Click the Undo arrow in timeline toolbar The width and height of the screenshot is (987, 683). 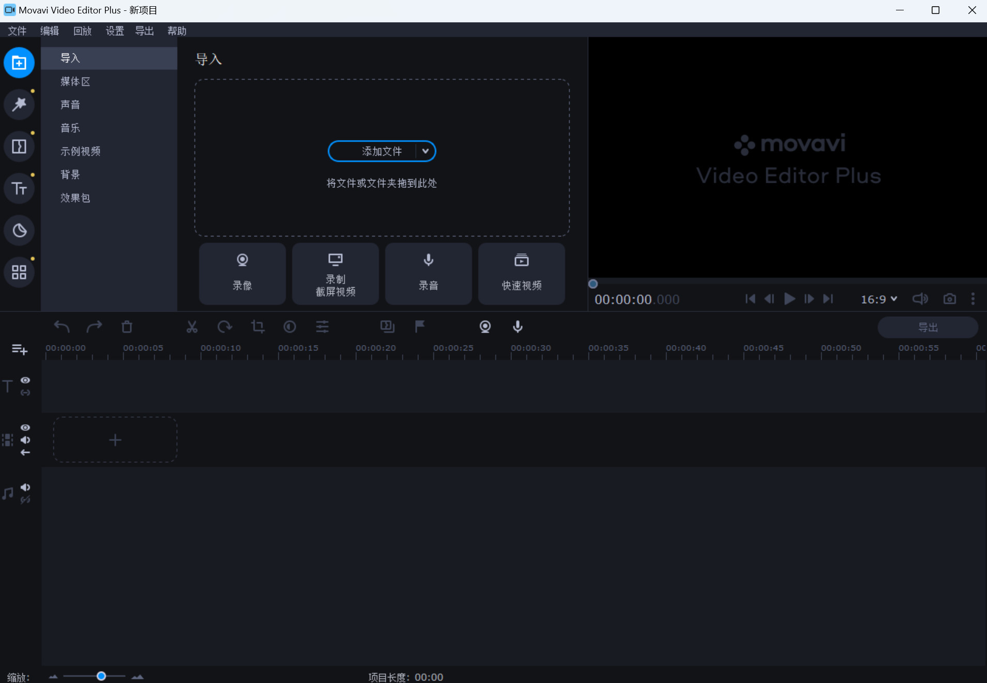[x=62, y=327]
